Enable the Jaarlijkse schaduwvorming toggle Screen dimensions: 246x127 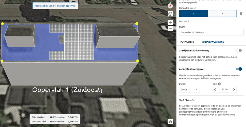(x=239, y=51)
